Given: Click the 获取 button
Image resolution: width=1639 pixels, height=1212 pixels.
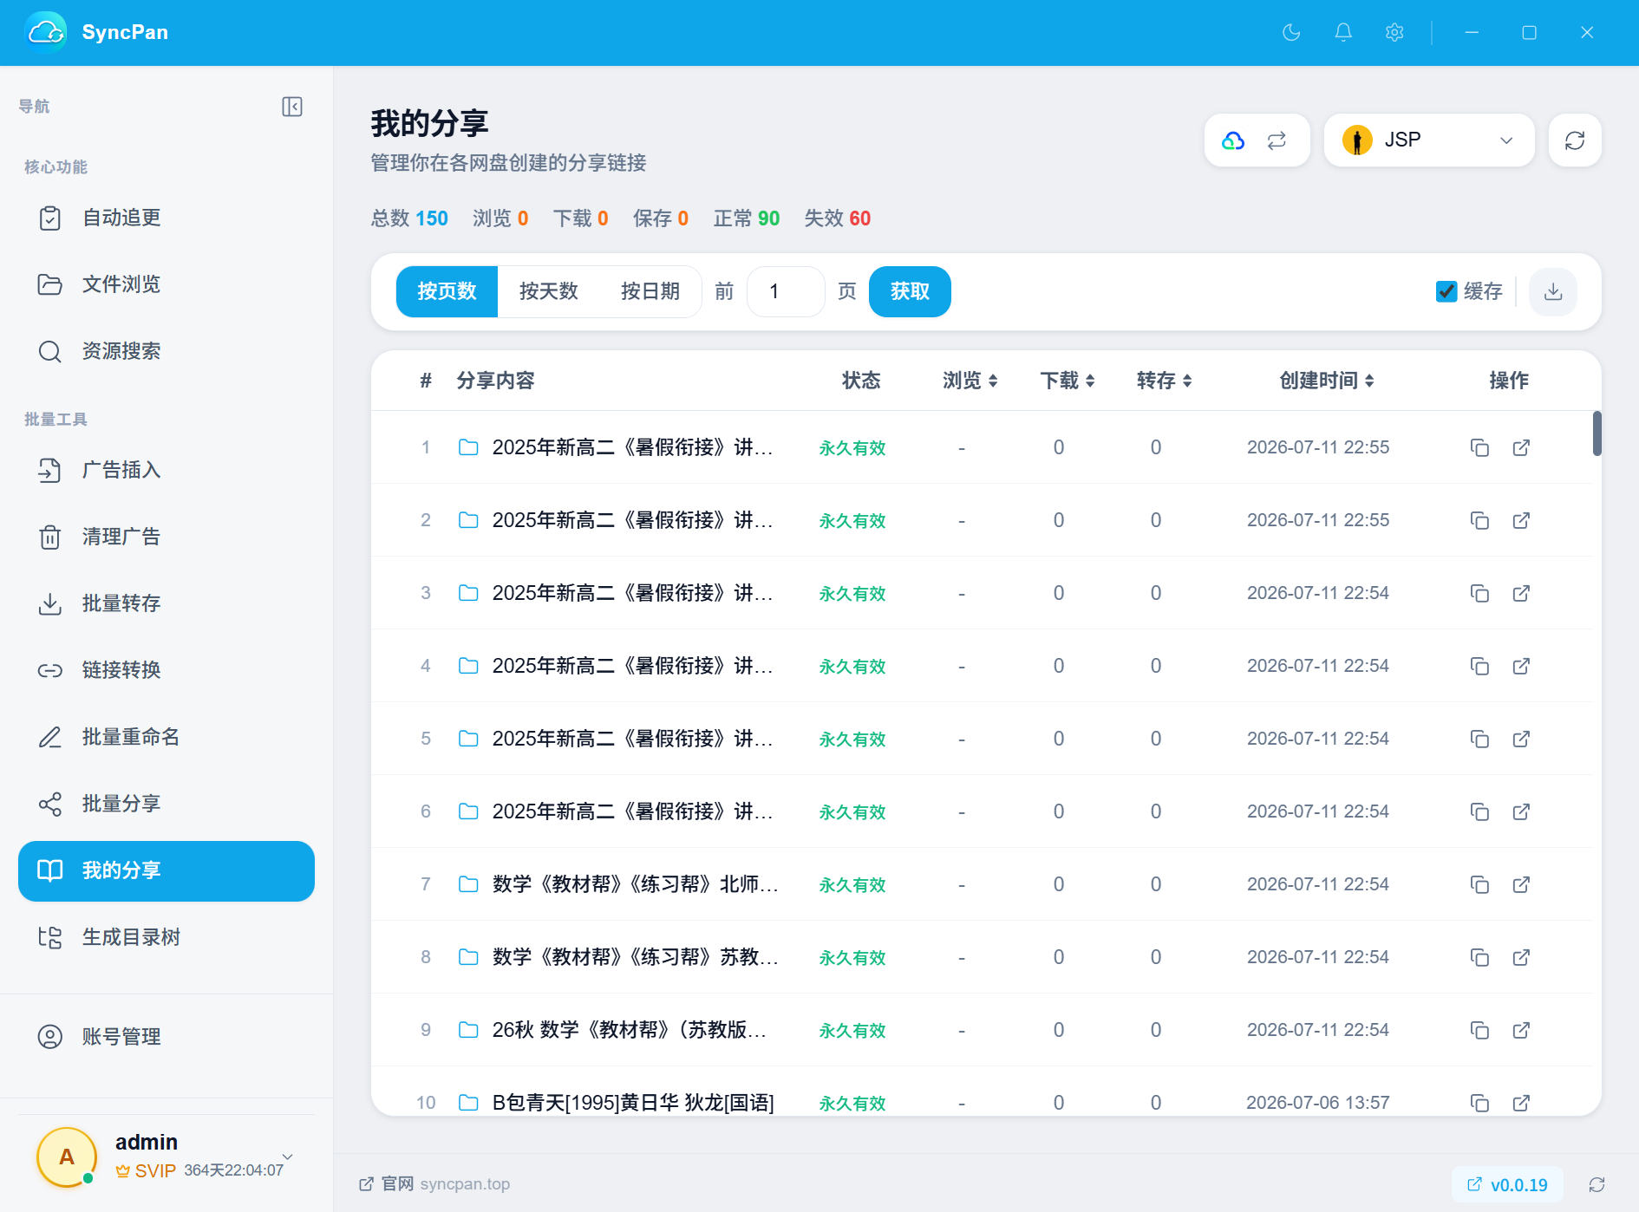Looking at the screenshot, I should [910, 291].
